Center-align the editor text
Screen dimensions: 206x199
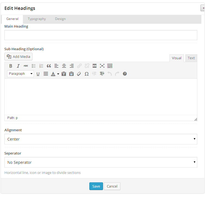(64, 66)
